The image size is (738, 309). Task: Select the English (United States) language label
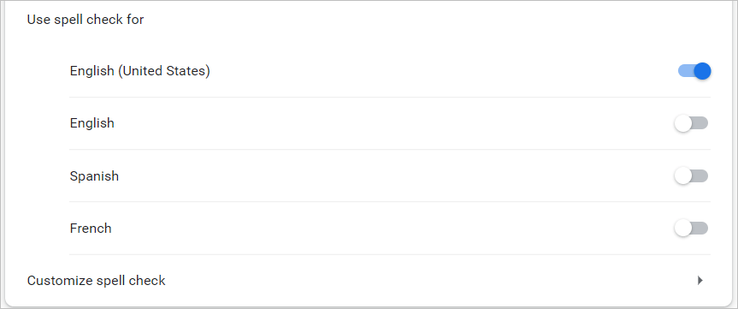click(139, 71)
